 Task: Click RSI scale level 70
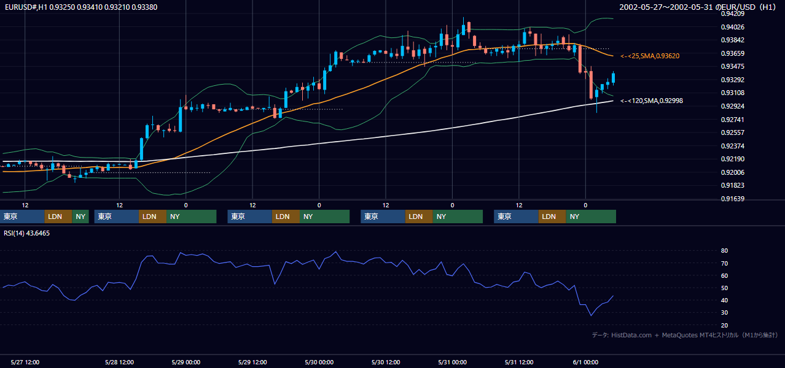pos(724,263)
